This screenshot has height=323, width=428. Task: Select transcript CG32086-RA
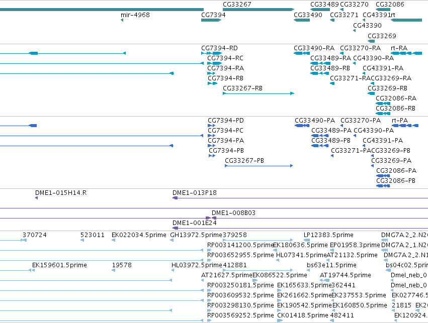coord(396,98)
